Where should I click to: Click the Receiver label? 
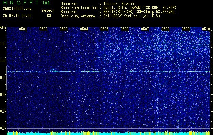pyautogui.click(x=69, y=12)
